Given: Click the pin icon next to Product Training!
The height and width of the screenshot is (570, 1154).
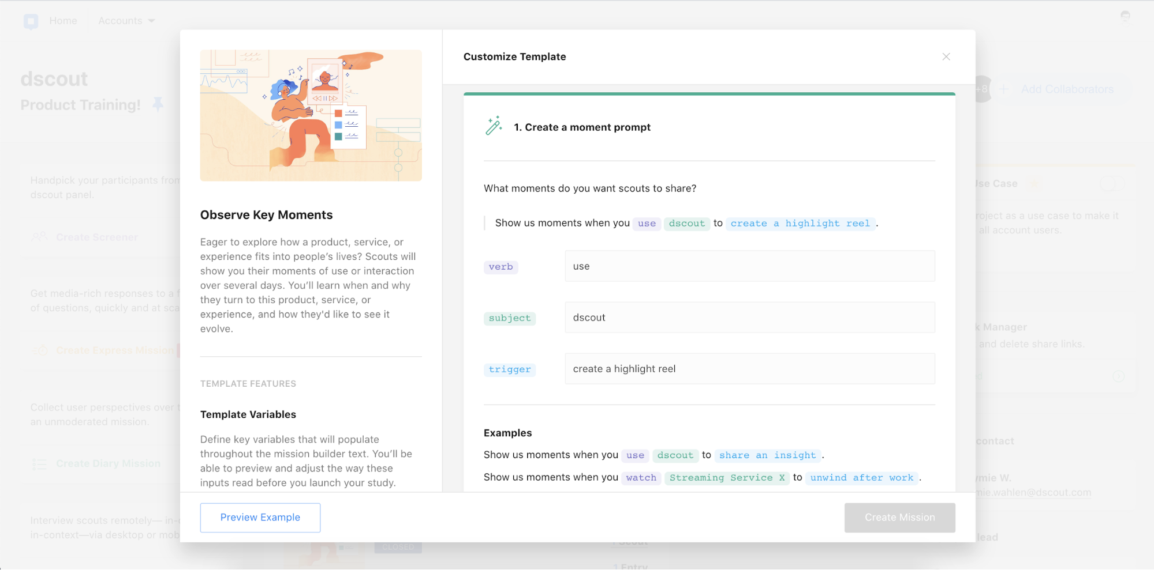Looking at the screenshot, I should [x=158, y=104].
